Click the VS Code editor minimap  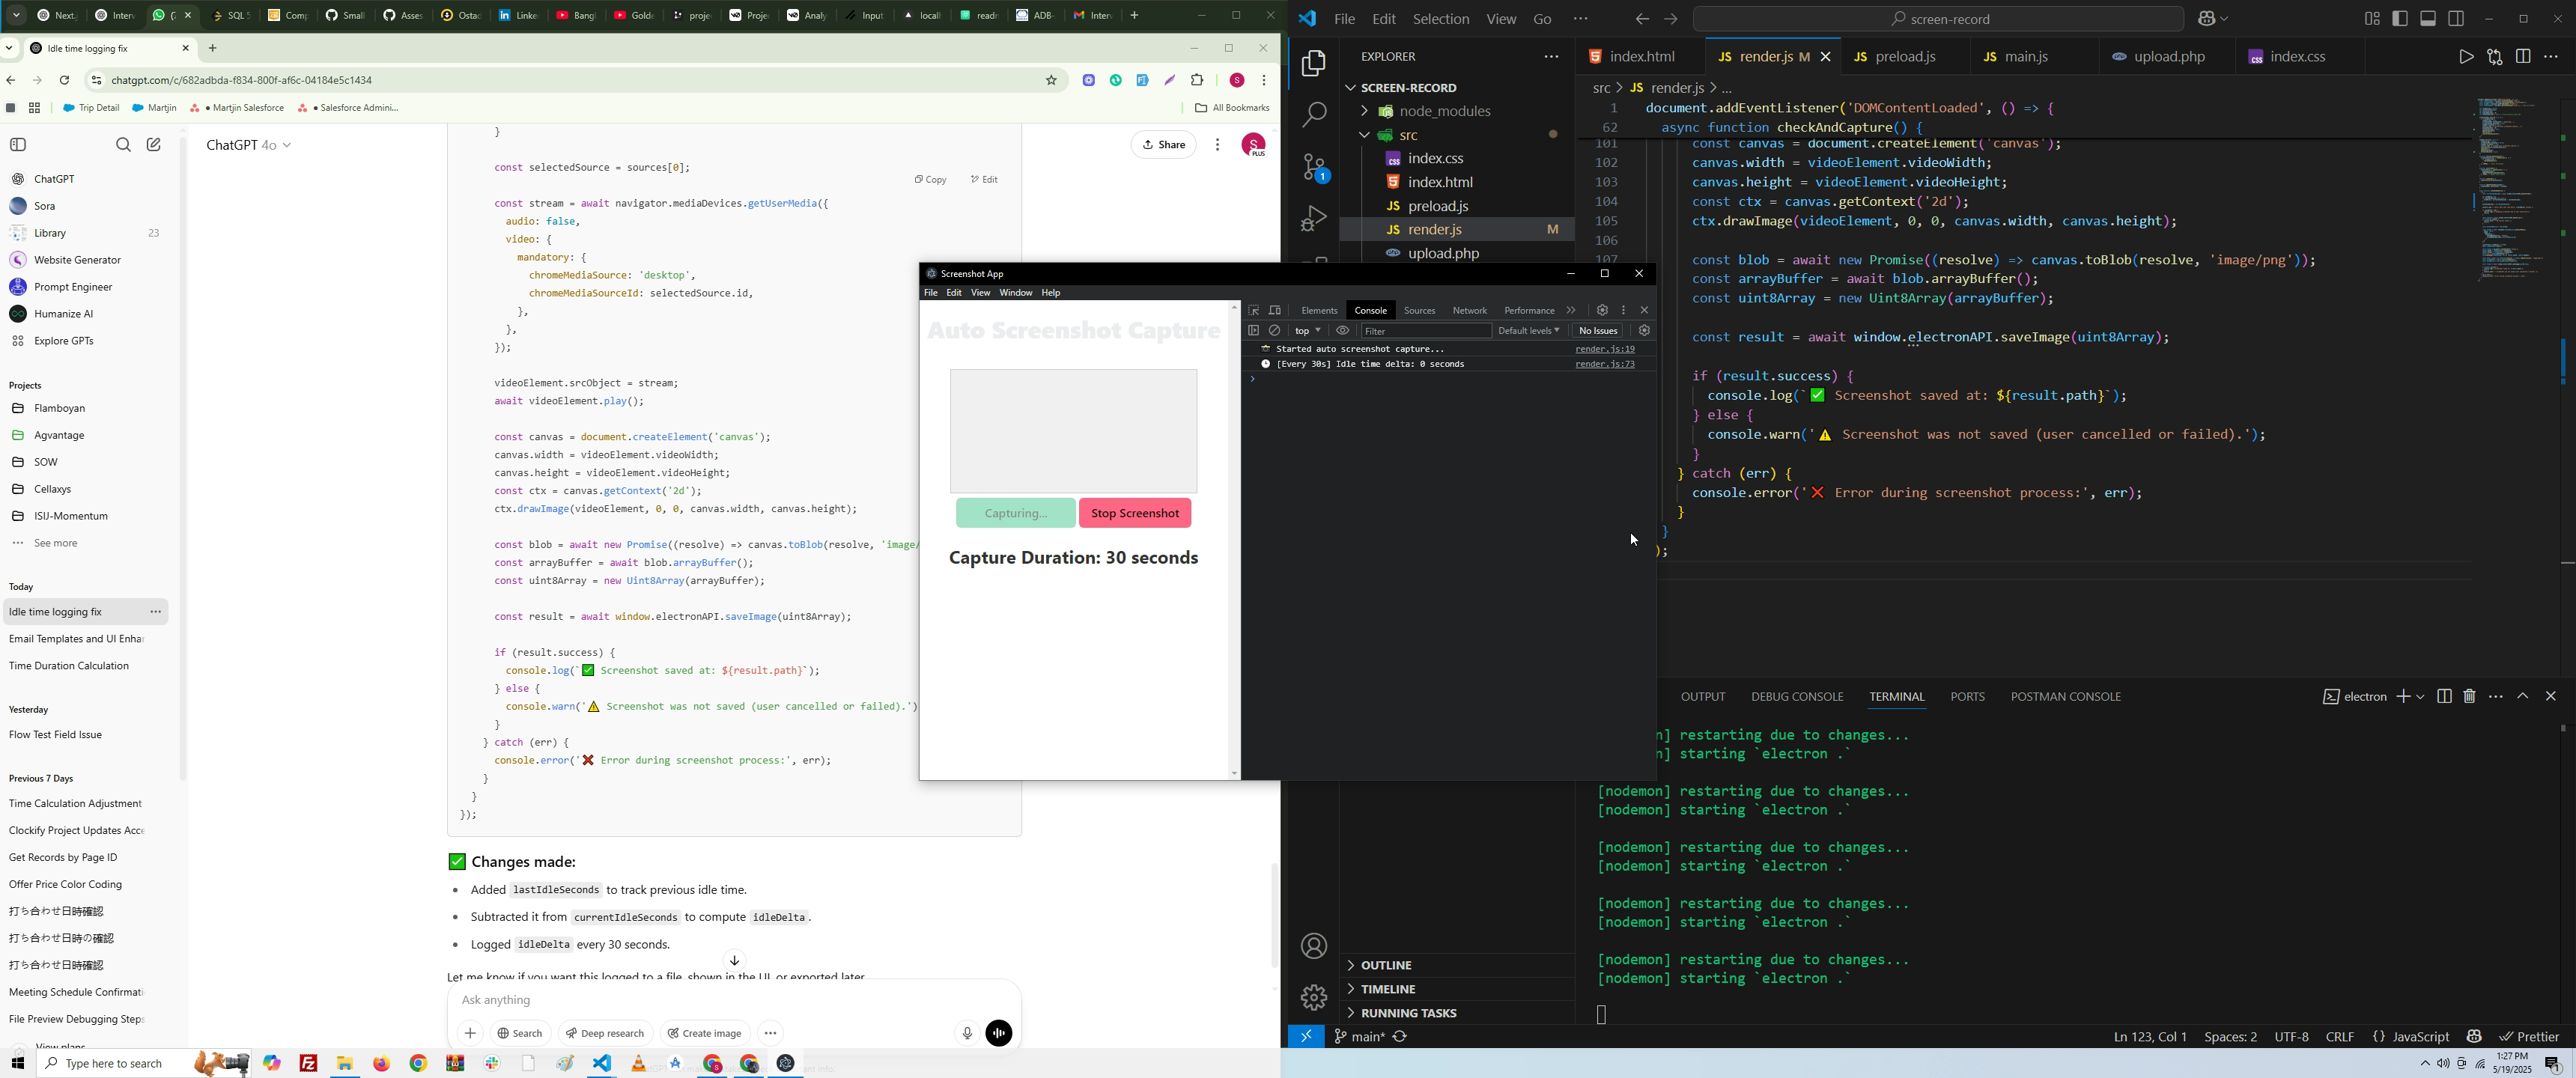2510,190
